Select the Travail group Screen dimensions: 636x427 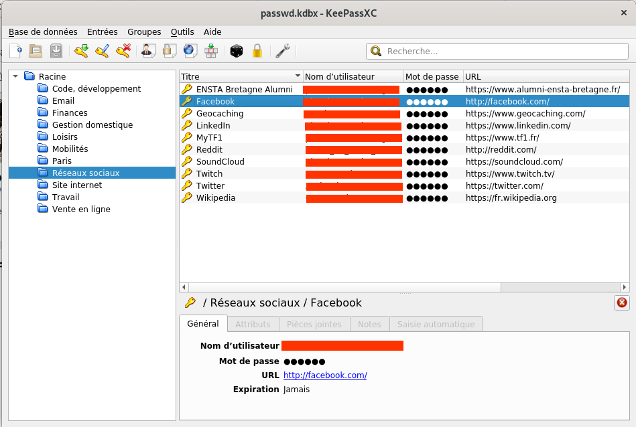pos(66,197)
